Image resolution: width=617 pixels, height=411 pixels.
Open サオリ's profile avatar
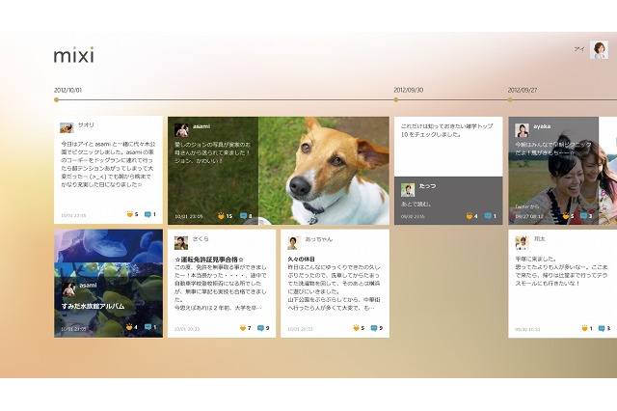tap(67, 127)
